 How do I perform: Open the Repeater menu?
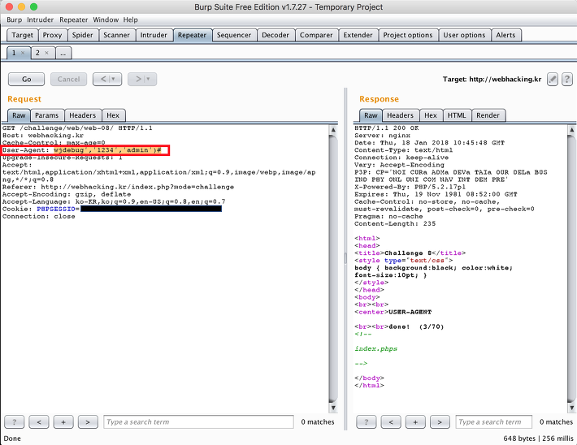(x=74, y=19)
